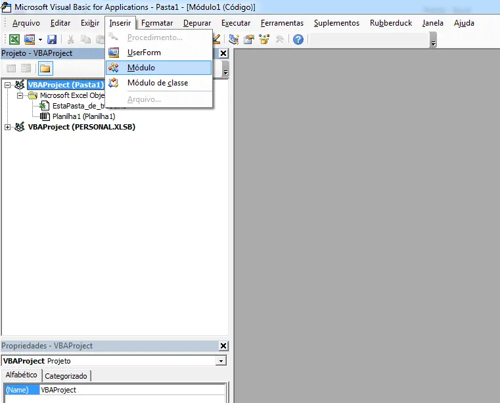Click the empty toolbar position field
This screenshot has height=403, width=500.
tap(369, 39)
